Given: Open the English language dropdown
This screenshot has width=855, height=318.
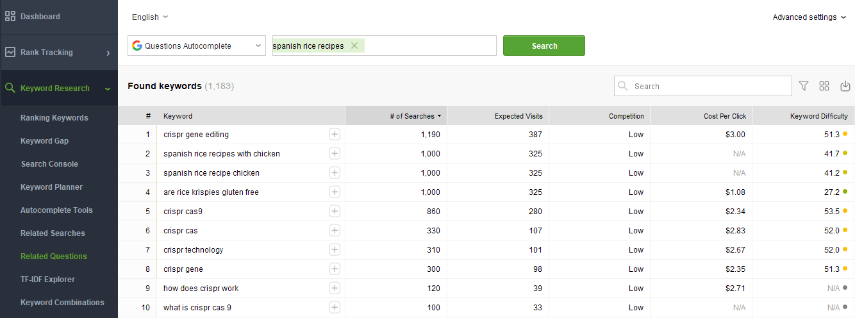Looking at the screenshot, I should pyautogui.click(x=150, y=17).
